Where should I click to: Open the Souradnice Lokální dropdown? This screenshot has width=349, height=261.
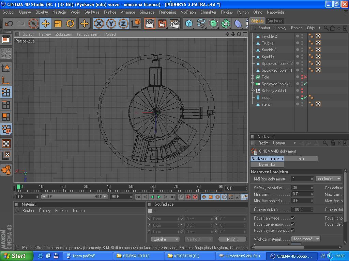pyautogui.click(x=165, y=239)
